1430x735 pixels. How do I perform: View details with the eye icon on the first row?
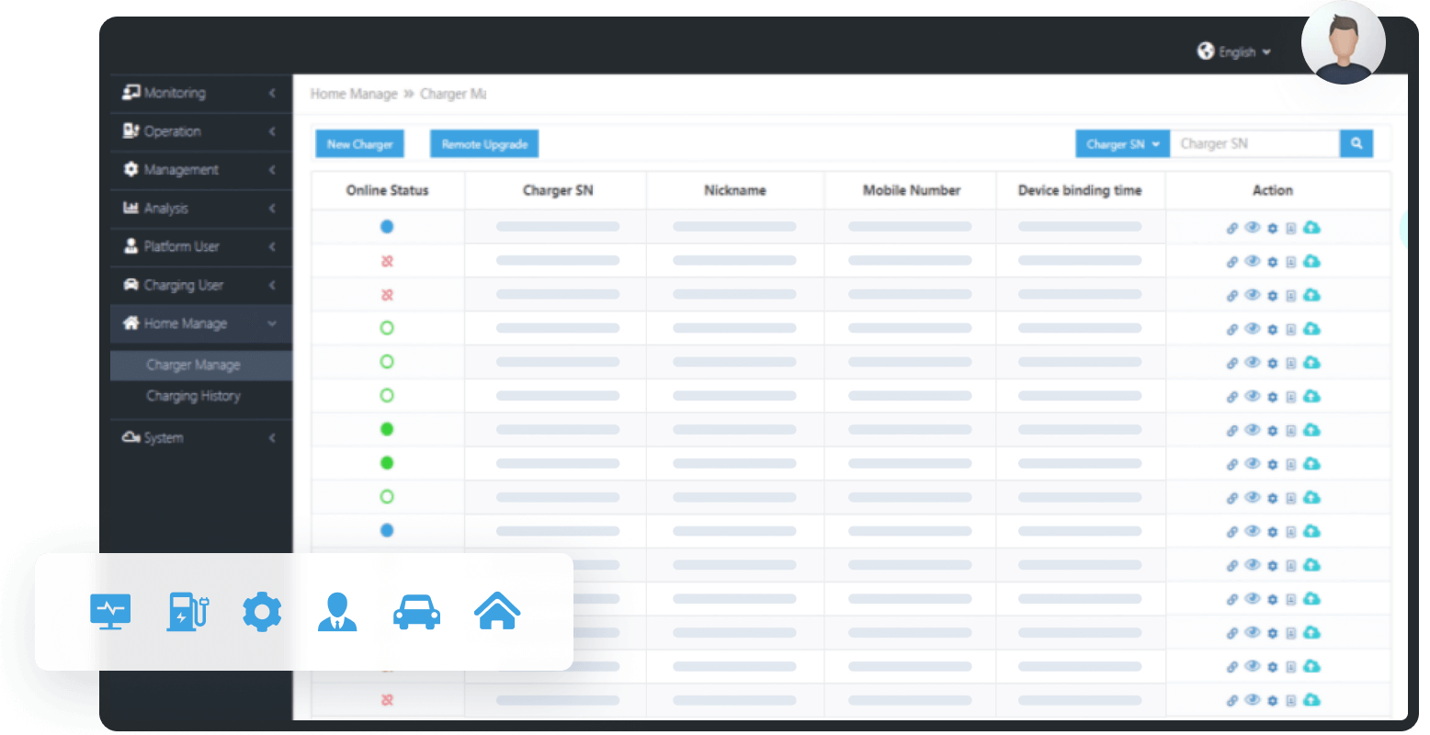click(1252, 227)
